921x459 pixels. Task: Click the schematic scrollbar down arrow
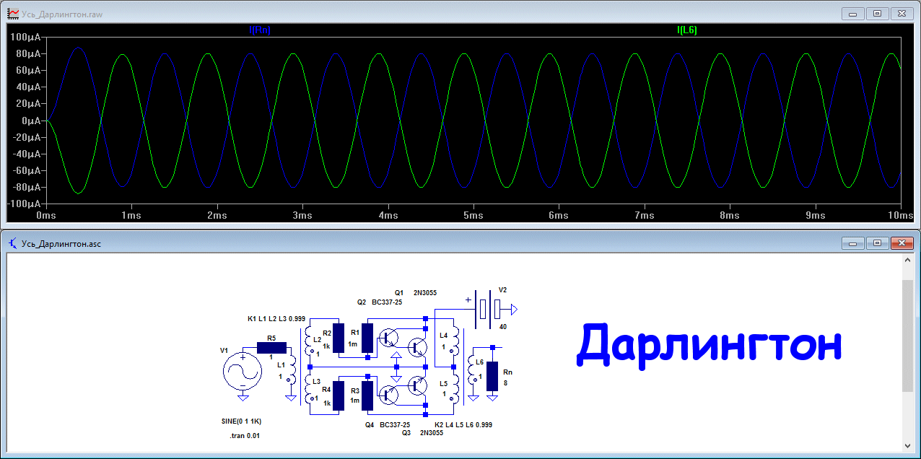click(908, 445)
